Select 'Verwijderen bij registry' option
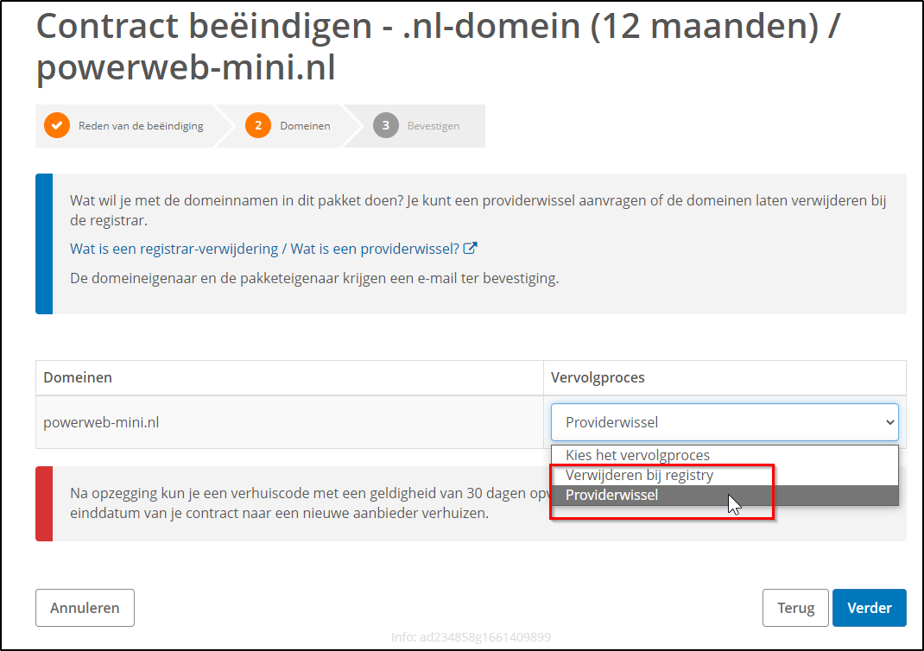The height and width of the screenshot is (651, 924). [x=639, y=475]
